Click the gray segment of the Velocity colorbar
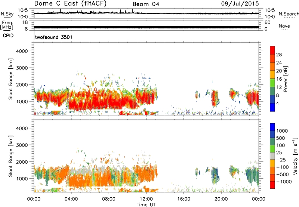The image size is (299, 207). click(x=272, y=156)
